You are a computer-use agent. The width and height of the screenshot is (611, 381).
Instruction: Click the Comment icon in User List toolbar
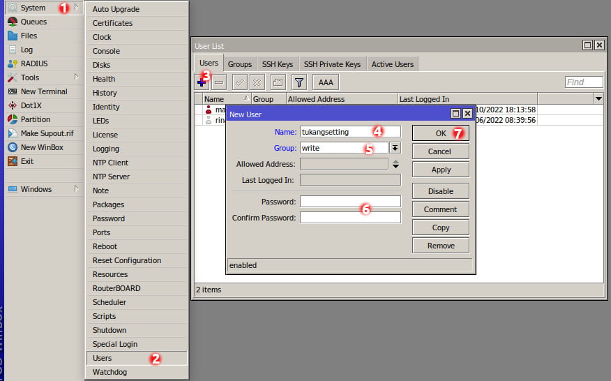coord(278,82)
